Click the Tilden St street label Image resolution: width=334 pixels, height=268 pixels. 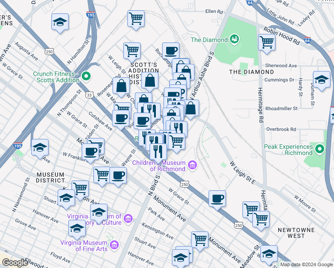[x=93, y=131]
